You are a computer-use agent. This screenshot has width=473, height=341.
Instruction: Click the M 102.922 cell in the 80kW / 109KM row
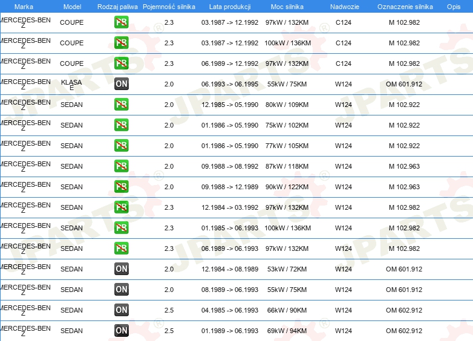tap(404, 105)
